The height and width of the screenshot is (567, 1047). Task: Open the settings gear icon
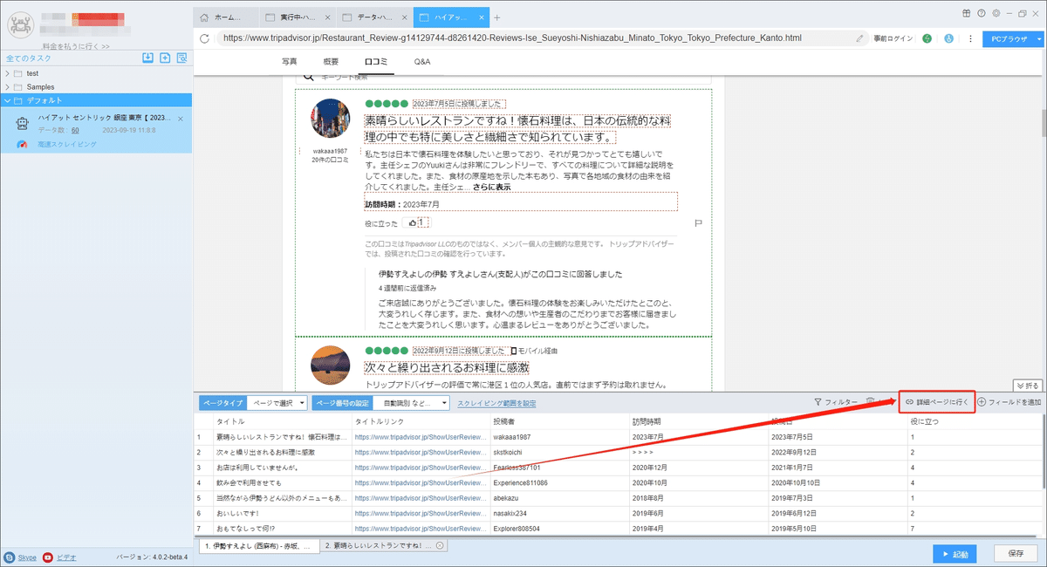(995, 13)
